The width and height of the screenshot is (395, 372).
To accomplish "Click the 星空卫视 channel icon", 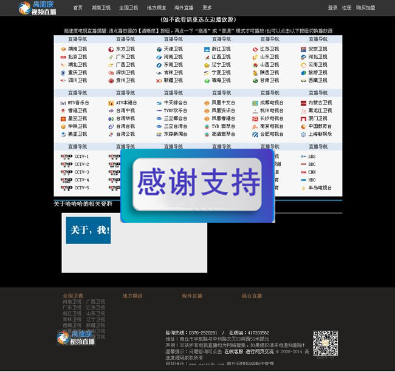I will coord(63,119).
